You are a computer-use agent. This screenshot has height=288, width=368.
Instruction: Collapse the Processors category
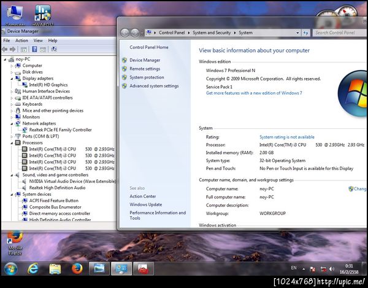point(12,143)
